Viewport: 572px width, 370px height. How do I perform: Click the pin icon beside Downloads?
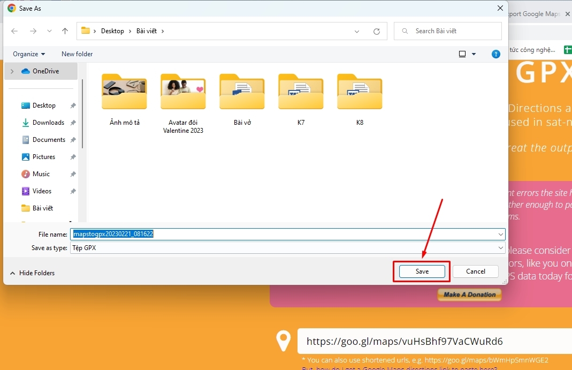[x=73, y=123]
